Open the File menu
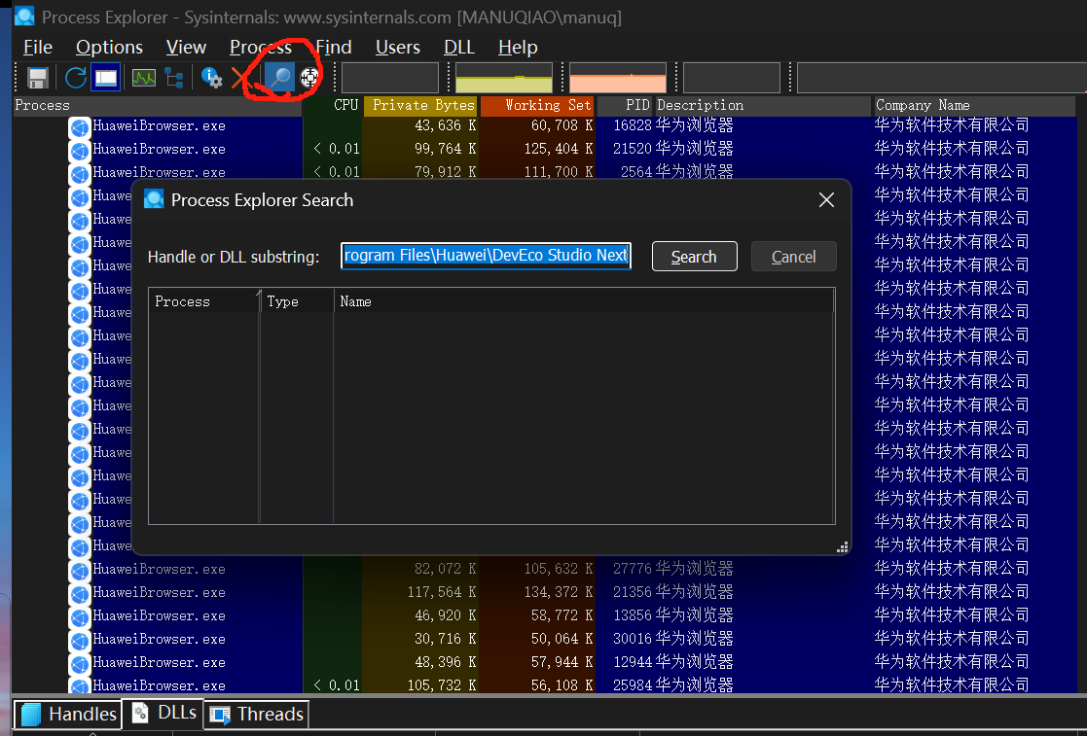The image size is (1087, 736). pyautogui.click(x=37, y=47)
